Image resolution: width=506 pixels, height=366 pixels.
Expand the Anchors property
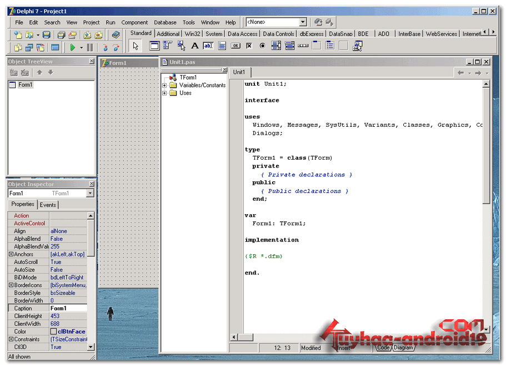pyautogui.click(x=11, y=254)
